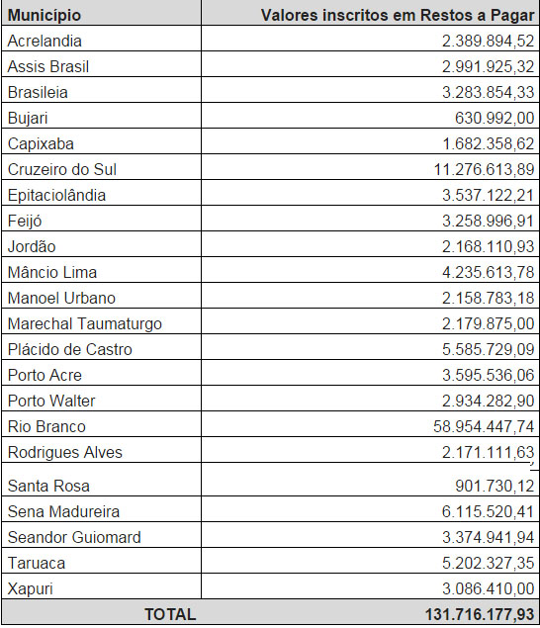Select the Mâncio Lima cell
The height and width of the screenshot is (628, 540).
click(101, 270)
